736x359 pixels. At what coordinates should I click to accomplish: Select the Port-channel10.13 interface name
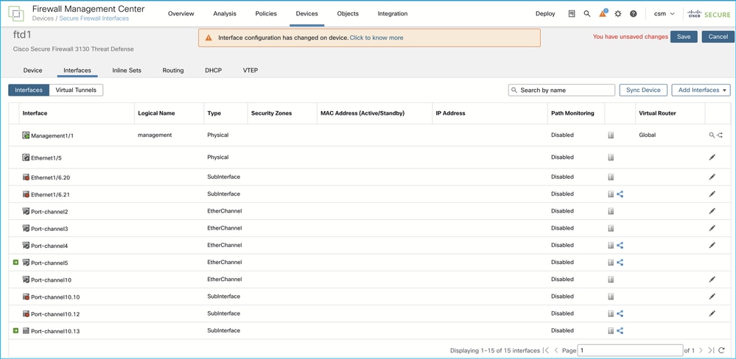[x=55, y=331]
